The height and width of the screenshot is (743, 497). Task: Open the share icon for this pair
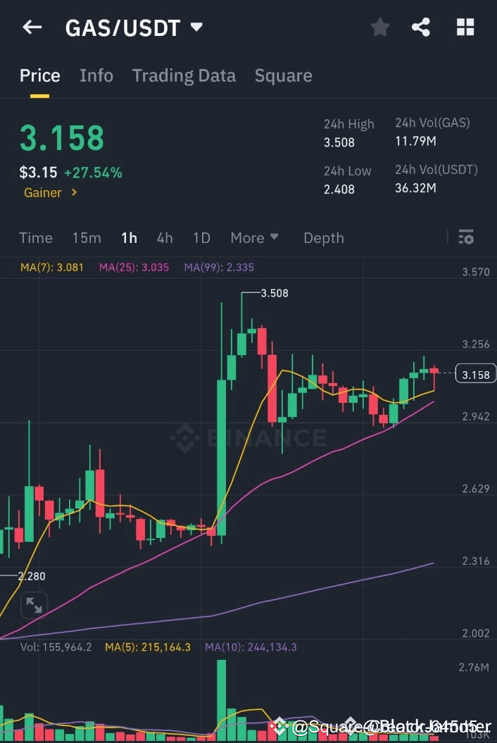tap(422, 27)
